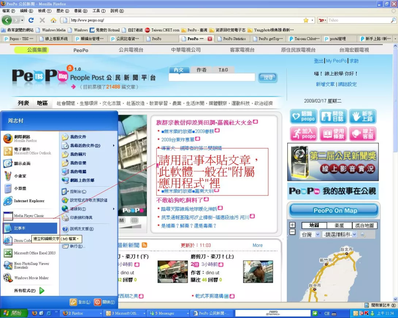Click the PeoPo On Map button
This screenshot has width=398, height=318.
click(x=334, y=210)
